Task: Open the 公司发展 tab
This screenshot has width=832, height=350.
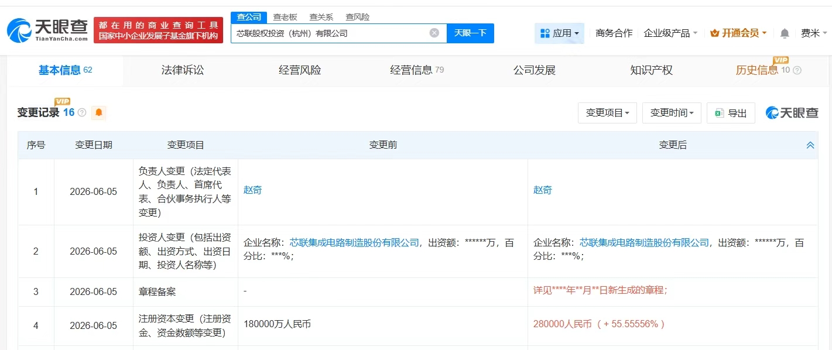Action: (534, 70)
